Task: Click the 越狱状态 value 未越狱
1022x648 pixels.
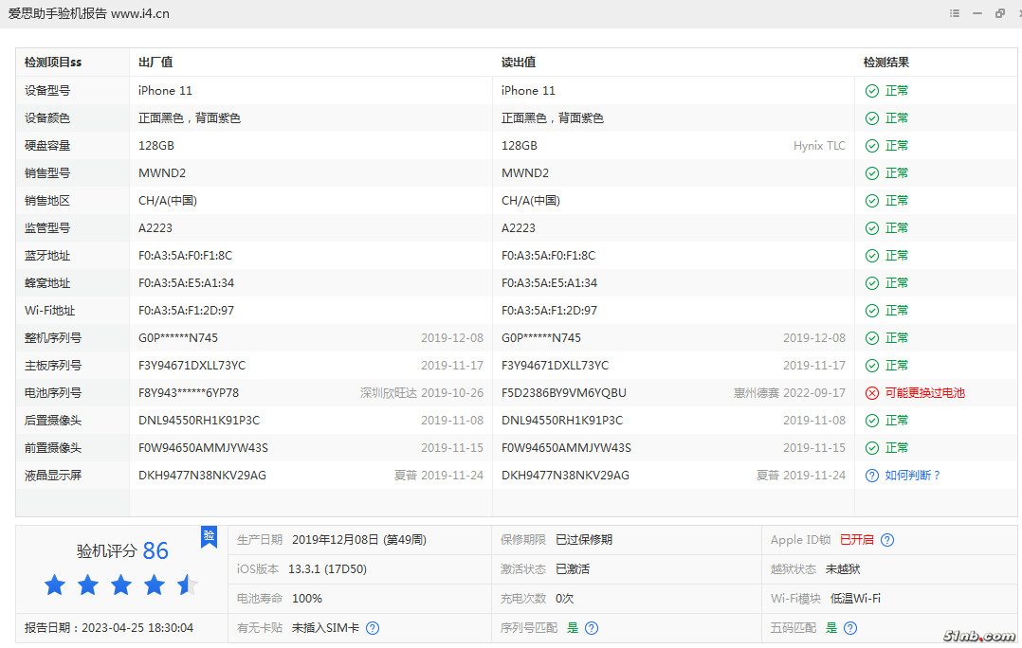Action: (x=843, y=569)
